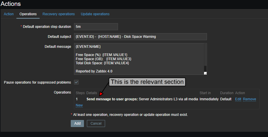Edit the Send message operation
This screenshot has height=137, width=268.
click(238, 99)
